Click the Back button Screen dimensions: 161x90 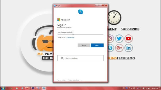click(x=84, y=45)
